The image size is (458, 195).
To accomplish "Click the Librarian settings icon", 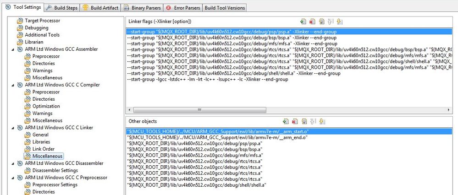I will (x=20, y=42).
